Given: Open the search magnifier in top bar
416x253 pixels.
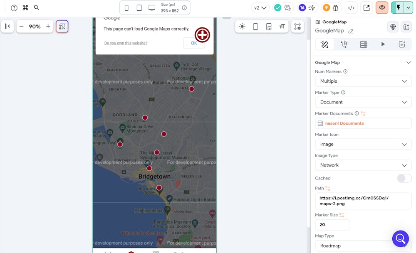Looking at the screenshot, I should coord(37,7).
